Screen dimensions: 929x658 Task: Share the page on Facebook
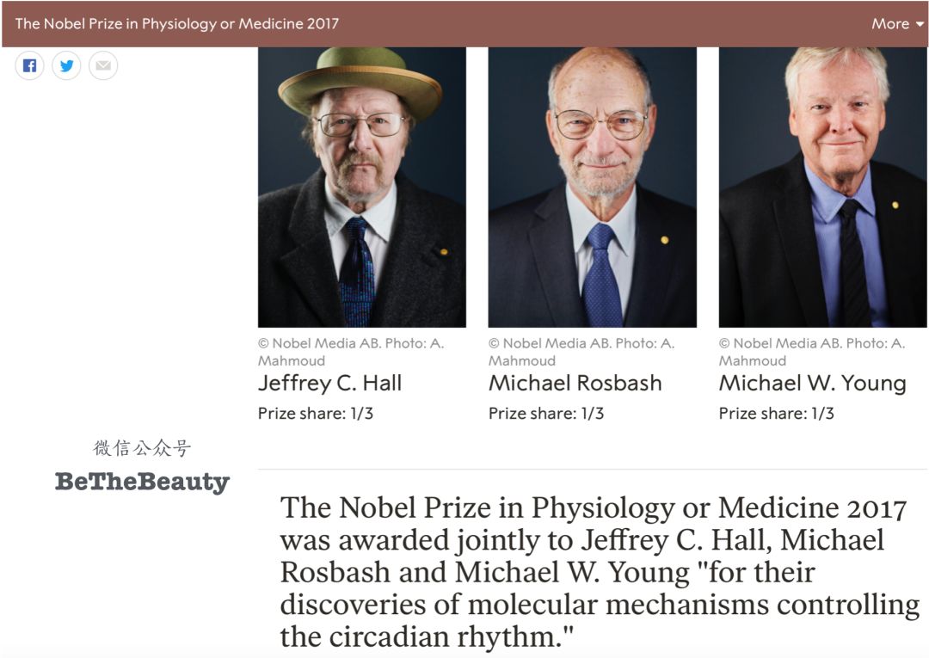29,65
